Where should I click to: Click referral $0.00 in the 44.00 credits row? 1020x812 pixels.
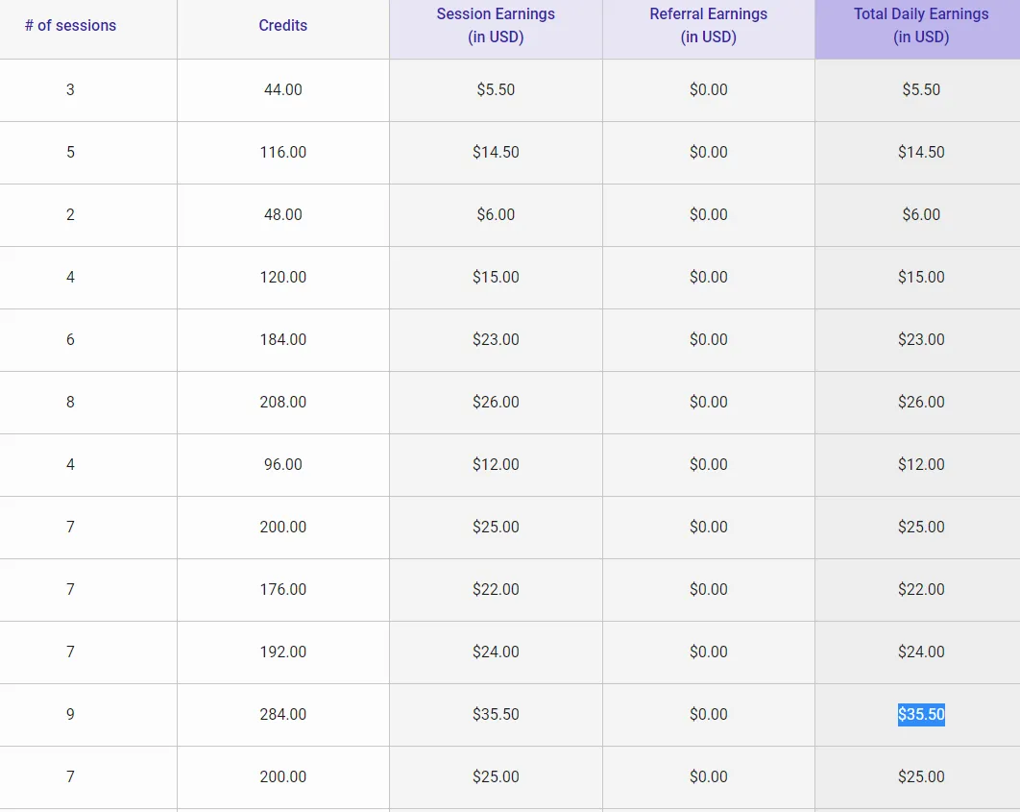(x=709, y=89)
